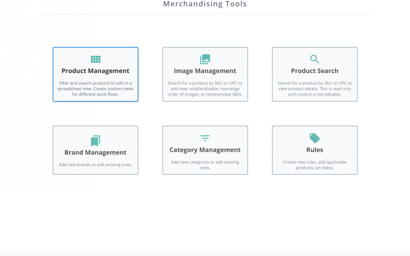Click the Product Search read-only description

(x=314, y=88)
